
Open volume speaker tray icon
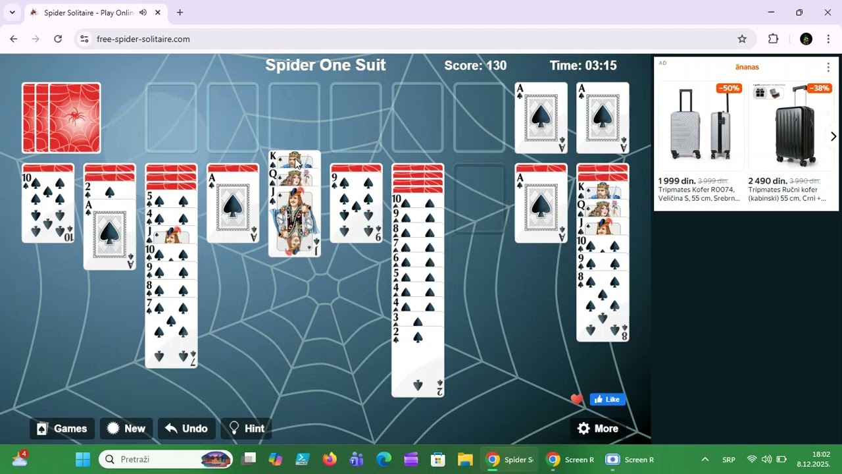[766, 460]
